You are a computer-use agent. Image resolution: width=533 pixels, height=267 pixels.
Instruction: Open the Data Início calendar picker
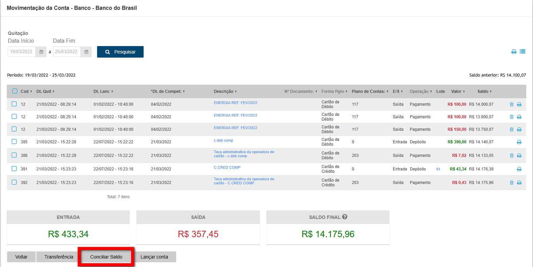point(41,52)
